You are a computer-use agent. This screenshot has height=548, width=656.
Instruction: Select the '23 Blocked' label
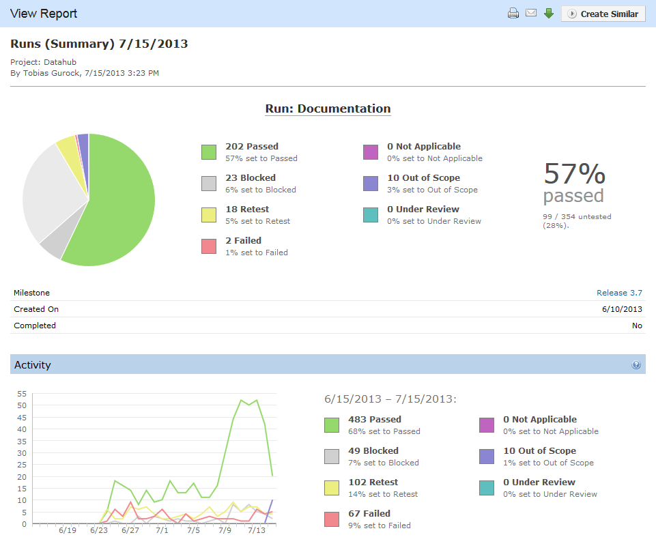pos(251,178)
